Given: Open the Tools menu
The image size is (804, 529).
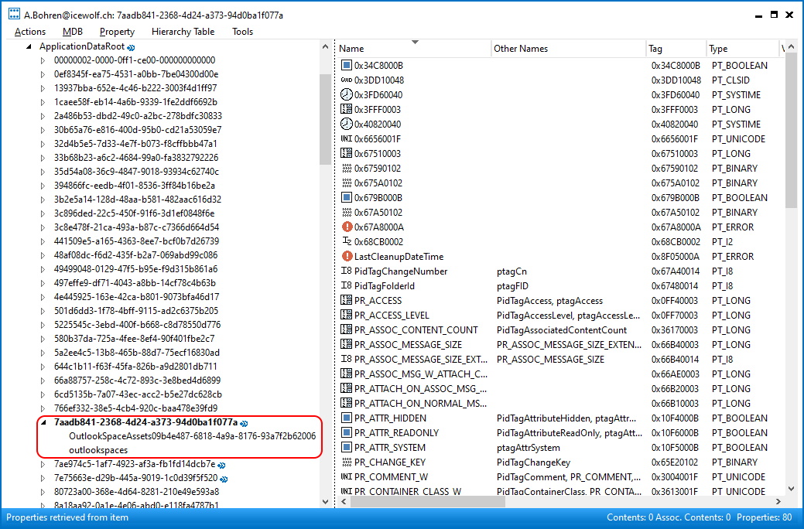Looking at the screenshot, I should point(242,31).
